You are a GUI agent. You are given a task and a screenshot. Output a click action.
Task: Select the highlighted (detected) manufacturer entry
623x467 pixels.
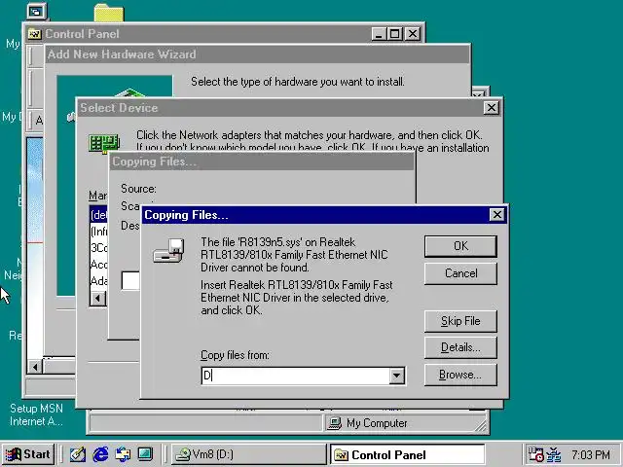pyautogui.click(x=99, y=215)
